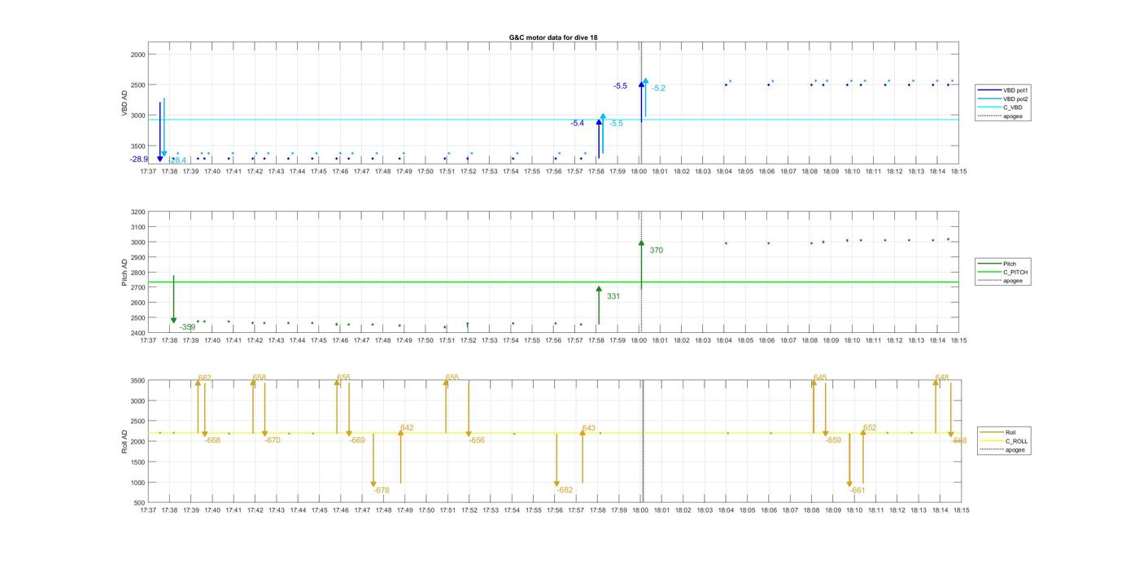This screenshot has height=564, width=1139.
Task: Click the '652' roll value label
Action: (870, 427)
